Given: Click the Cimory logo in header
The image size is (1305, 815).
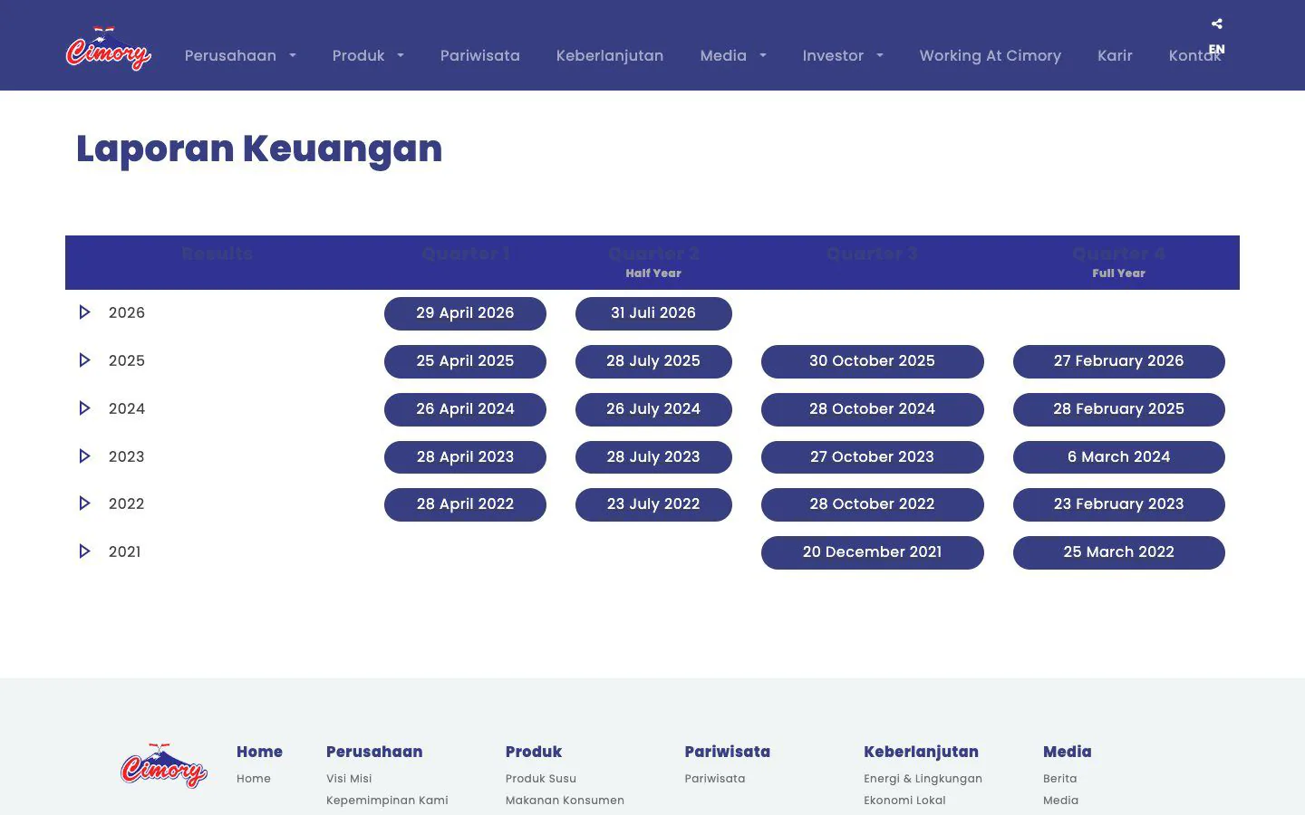Looking at the screenshot, I should 109,48.
